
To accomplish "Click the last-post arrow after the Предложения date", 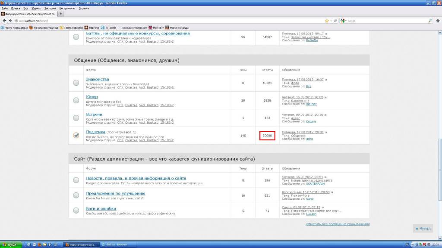I will coord(332,192).
